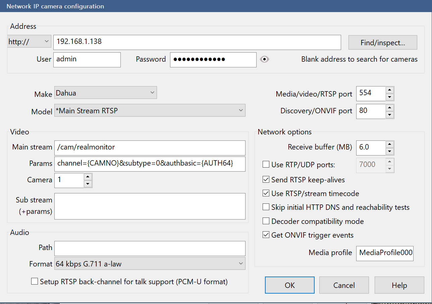Open the Model dropdown list
The width and height of the screenshot is (432, 304).
click(150, 110)
